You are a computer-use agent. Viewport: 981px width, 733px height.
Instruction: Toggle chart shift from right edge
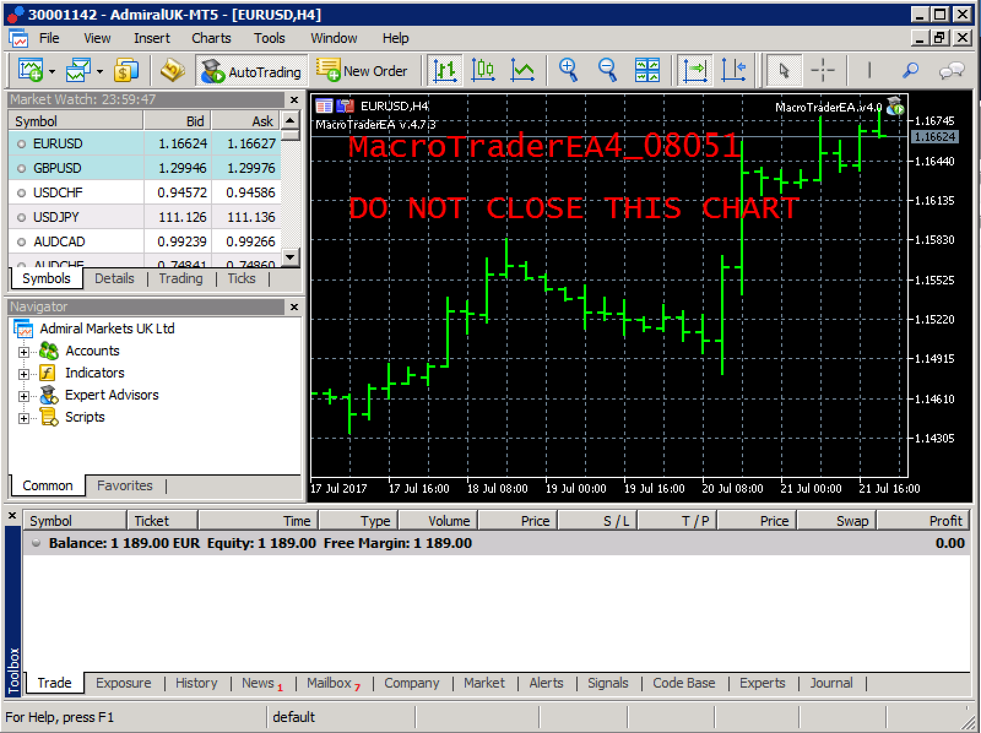[733, 71]
